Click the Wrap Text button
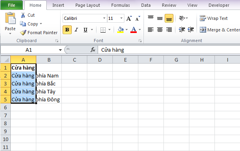 (214, 18)
